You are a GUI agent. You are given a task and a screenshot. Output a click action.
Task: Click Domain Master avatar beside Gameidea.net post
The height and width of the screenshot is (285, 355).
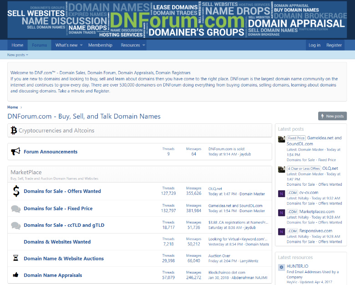[x=281, y=139]
